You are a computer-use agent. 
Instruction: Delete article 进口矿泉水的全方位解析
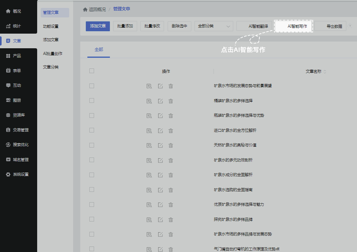(x=171, y=131)
